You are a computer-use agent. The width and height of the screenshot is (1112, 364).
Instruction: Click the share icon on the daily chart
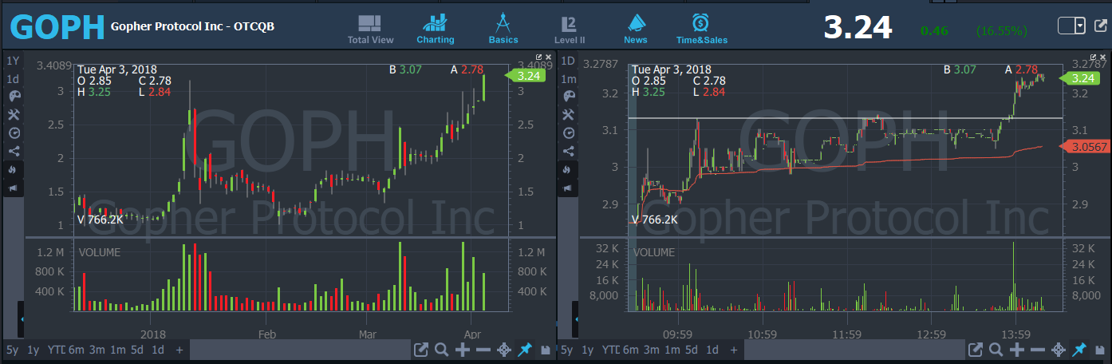point(14,151)
